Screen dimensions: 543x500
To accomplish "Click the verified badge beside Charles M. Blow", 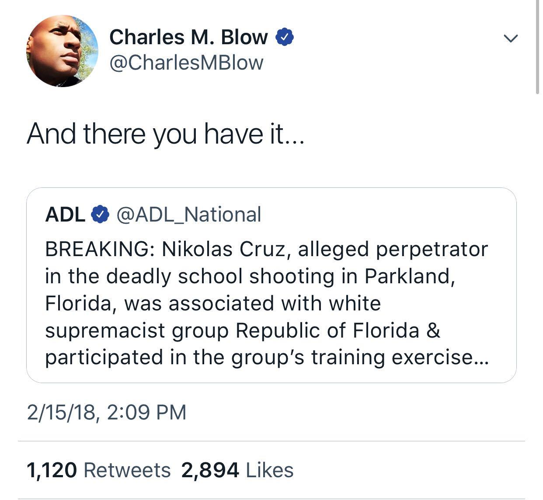I will coord(285,38).
